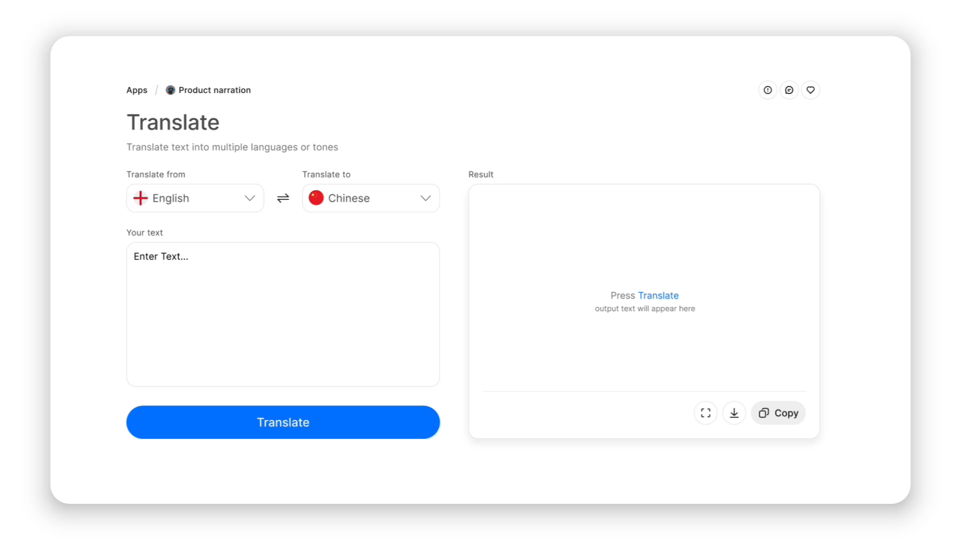Open the Product narration breadcrumb
Screen dimensions: 961x540
point(215,90)
